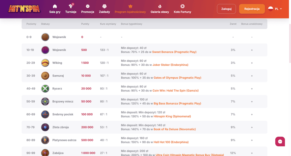Image resolution: width=291 pixels, height=156 pixels.
Task: Open the Zakłady menu label
Action: [x=105, y=12]
